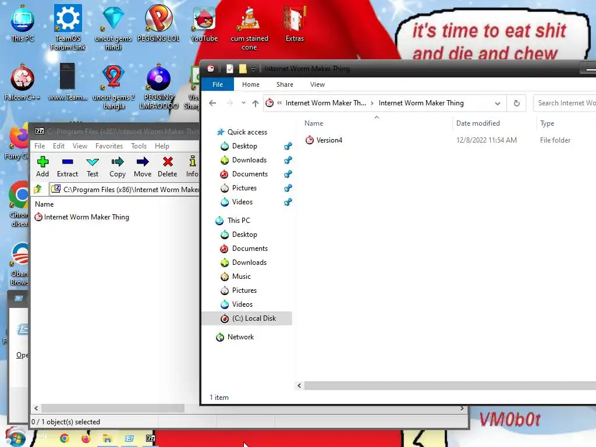Sort by Name column in Explorer
Viewport: 596px width, 447px height.
point(314,123)
